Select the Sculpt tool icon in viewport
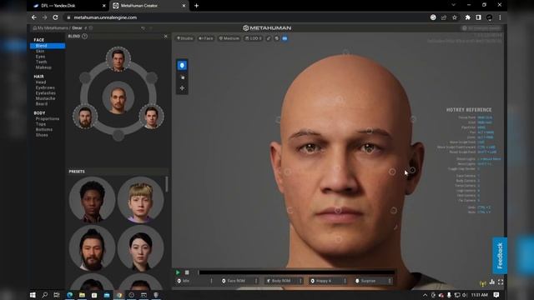 pyautogui.click(x=182, y=77)
